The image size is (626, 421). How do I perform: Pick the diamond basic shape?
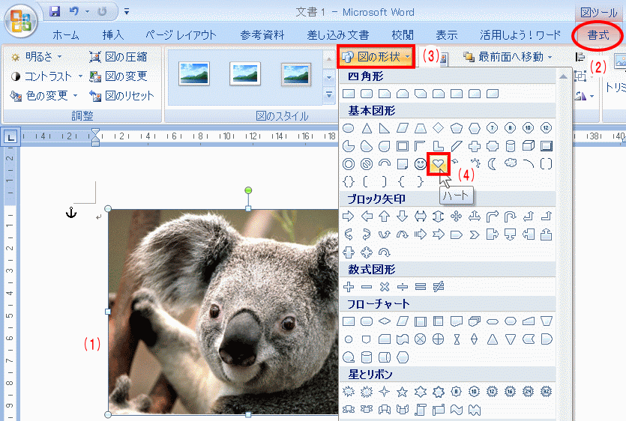(438, 128)
